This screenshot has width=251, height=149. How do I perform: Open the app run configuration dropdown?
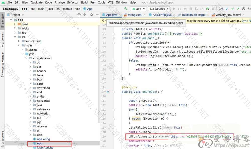coord(138,9)
